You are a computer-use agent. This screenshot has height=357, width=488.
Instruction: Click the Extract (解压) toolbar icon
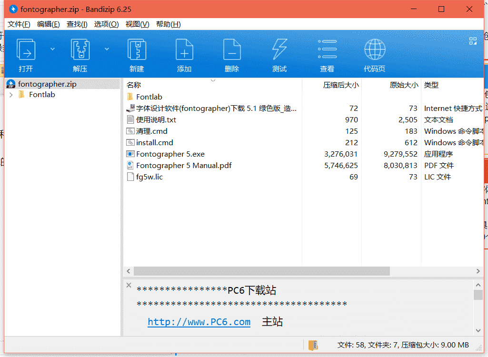pos(80,49)
